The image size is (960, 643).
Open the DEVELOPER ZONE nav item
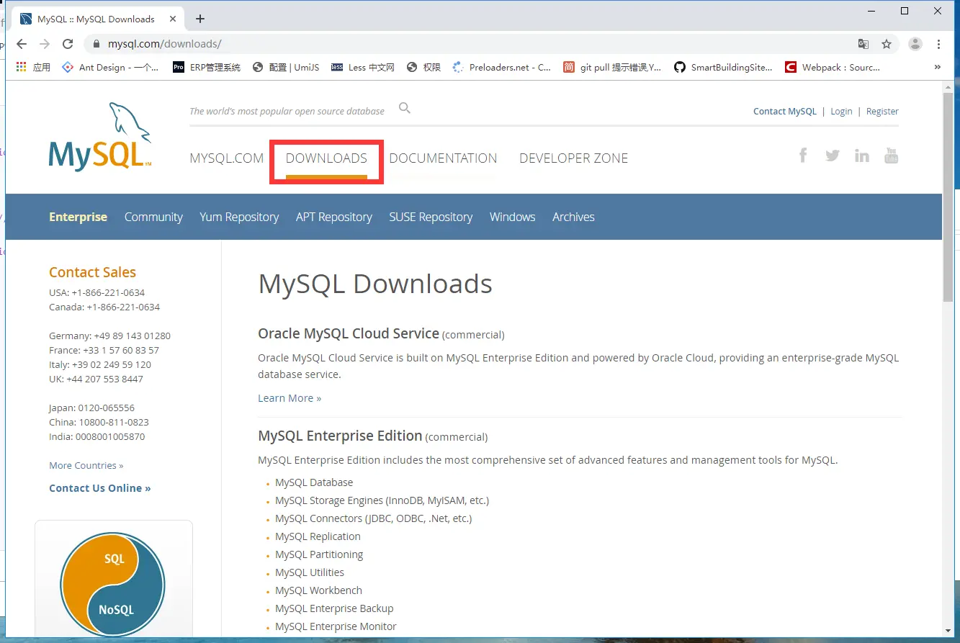pyautogui.click(x=574, y=158)
